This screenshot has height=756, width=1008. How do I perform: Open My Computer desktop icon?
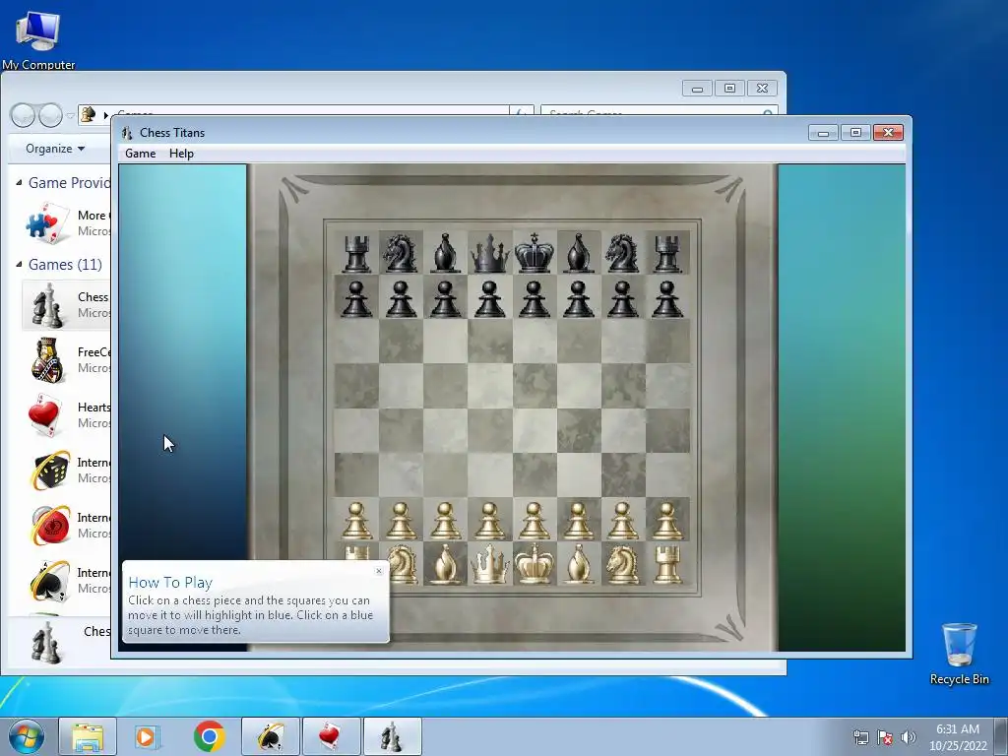(38, 39)
